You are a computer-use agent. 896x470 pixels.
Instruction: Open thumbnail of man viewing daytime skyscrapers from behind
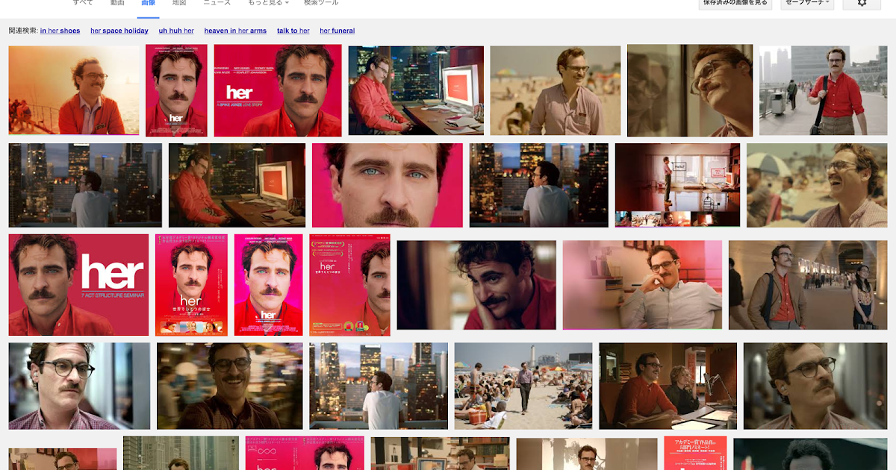(379, 386)
